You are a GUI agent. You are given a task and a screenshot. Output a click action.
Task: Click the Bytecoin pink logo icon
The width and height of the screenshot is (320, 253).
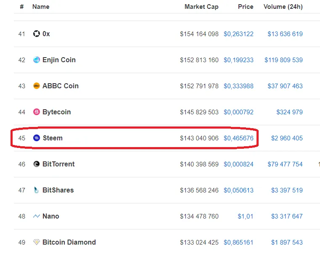coord(37,112)
